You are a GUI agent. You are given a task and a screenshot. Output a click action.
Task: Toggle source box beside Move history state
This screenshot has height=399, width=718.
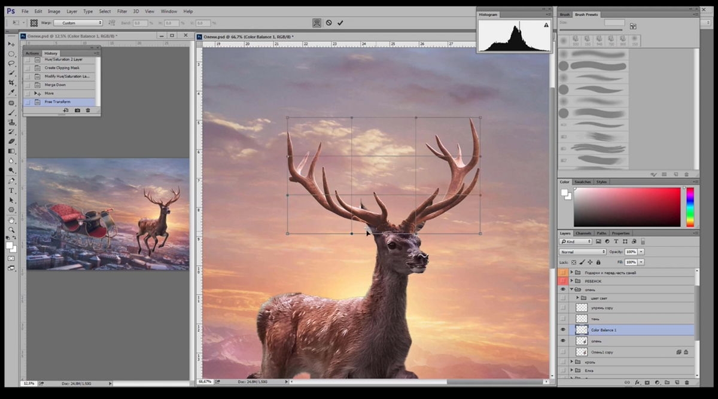click(x=28, y=93)
